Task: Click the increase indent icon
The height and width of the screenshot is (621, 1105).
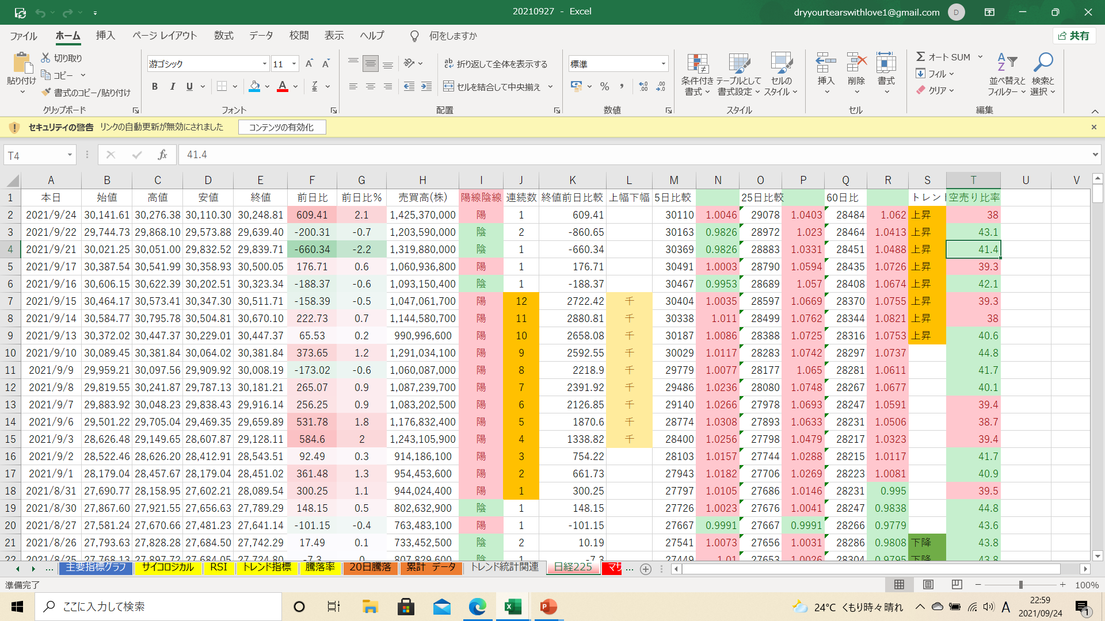Action: click(x=426, y=87)
